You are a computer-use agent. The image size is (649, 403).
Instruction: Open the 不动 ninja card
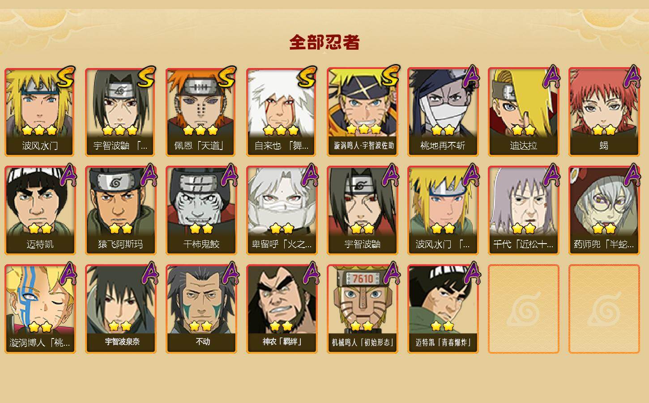coord(201,309)
